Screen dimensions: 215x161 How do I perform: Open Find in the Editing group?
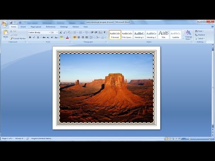pyautogui.click(x=199, y=31)
